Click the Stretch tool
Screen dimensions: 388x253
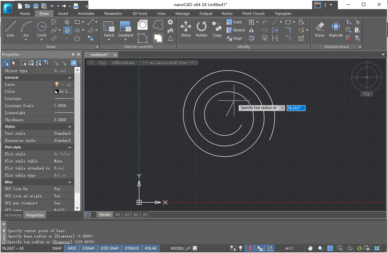(x=236, y=30)
